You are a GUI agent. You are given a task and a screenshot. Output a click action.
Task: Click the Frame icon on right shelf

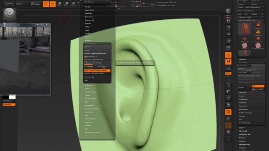tap(228, 85)
